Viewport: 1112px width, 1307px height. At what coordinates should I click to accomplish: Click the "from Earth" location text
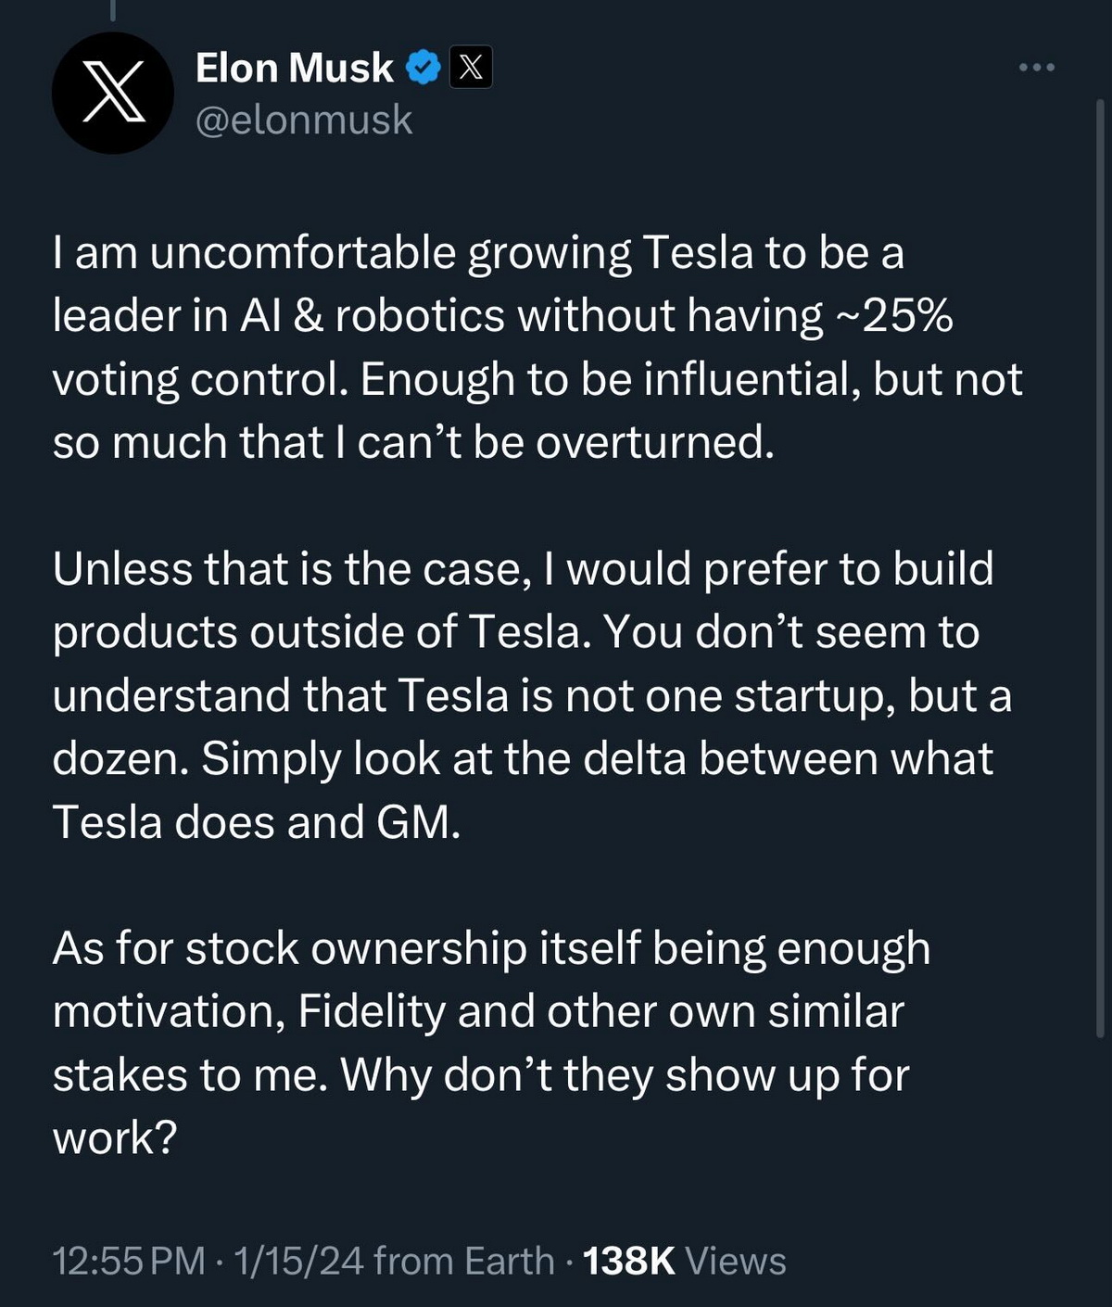(464, 1261)
